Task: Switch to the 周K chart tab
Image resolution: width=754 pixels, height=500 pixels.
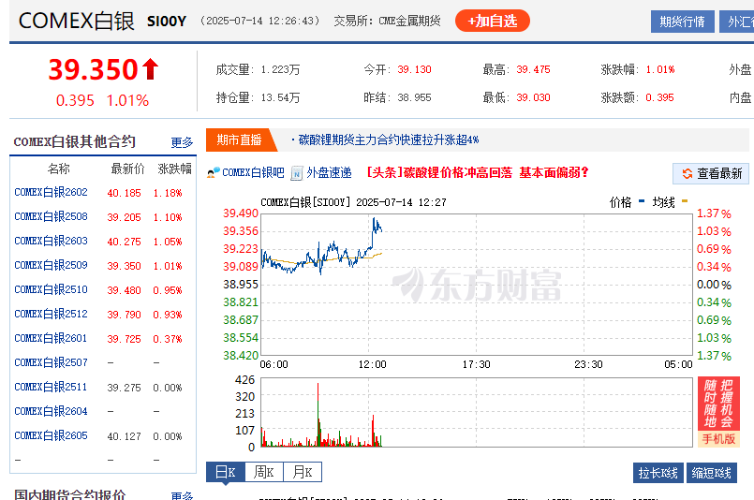Action: (264, 472)
